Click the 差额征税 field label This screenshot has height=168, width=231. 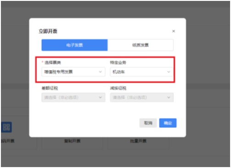click(x=50, y=88)
